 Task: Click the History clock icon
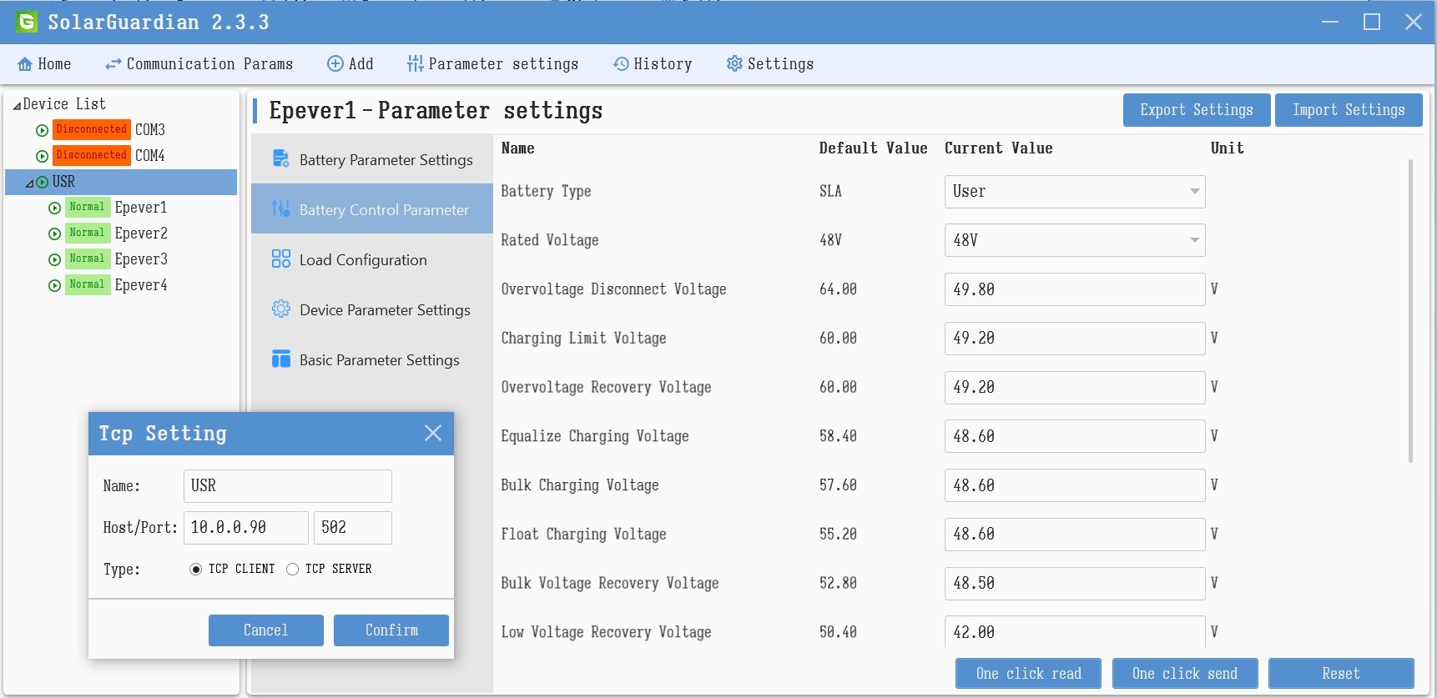(621, 64)
